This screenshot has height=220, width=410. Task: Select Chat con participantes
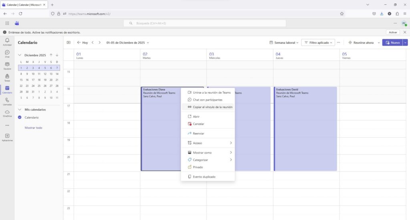pos(208,100)
